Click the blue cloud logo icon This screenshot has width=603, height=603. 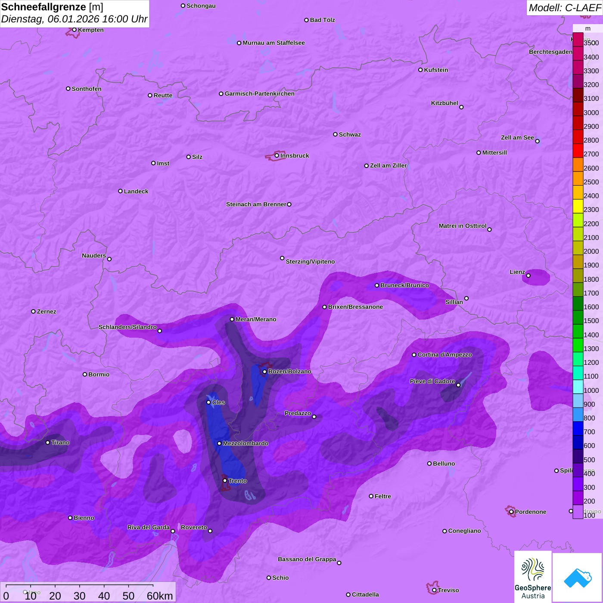[x=577, y=577]
